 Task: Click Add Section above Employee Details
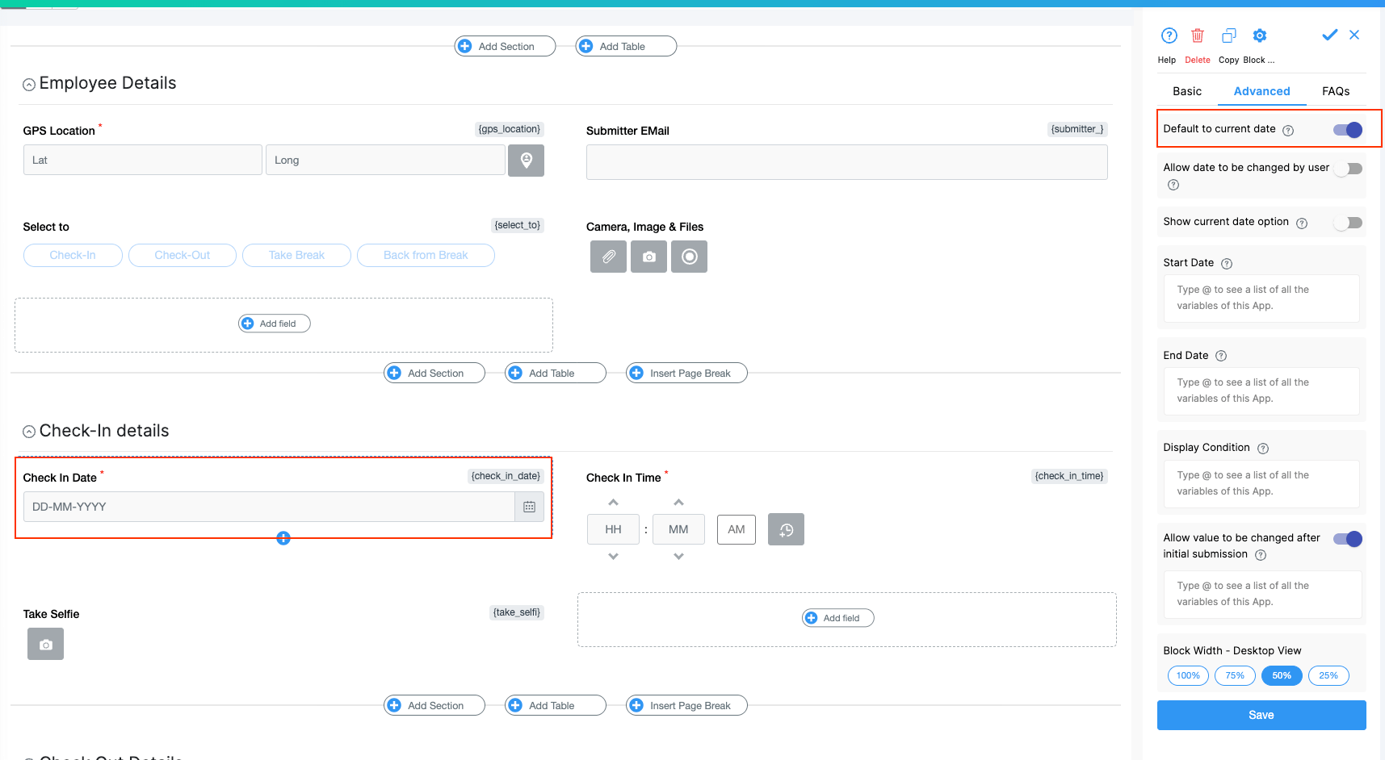click(x=505, y=46)
